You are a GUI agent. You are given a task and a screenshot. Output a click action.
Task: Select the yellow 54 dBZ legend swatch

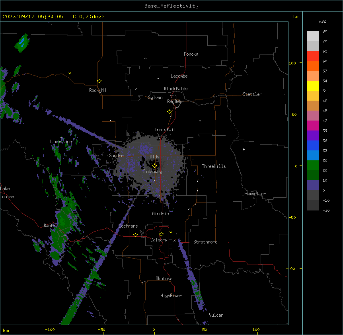313,86
